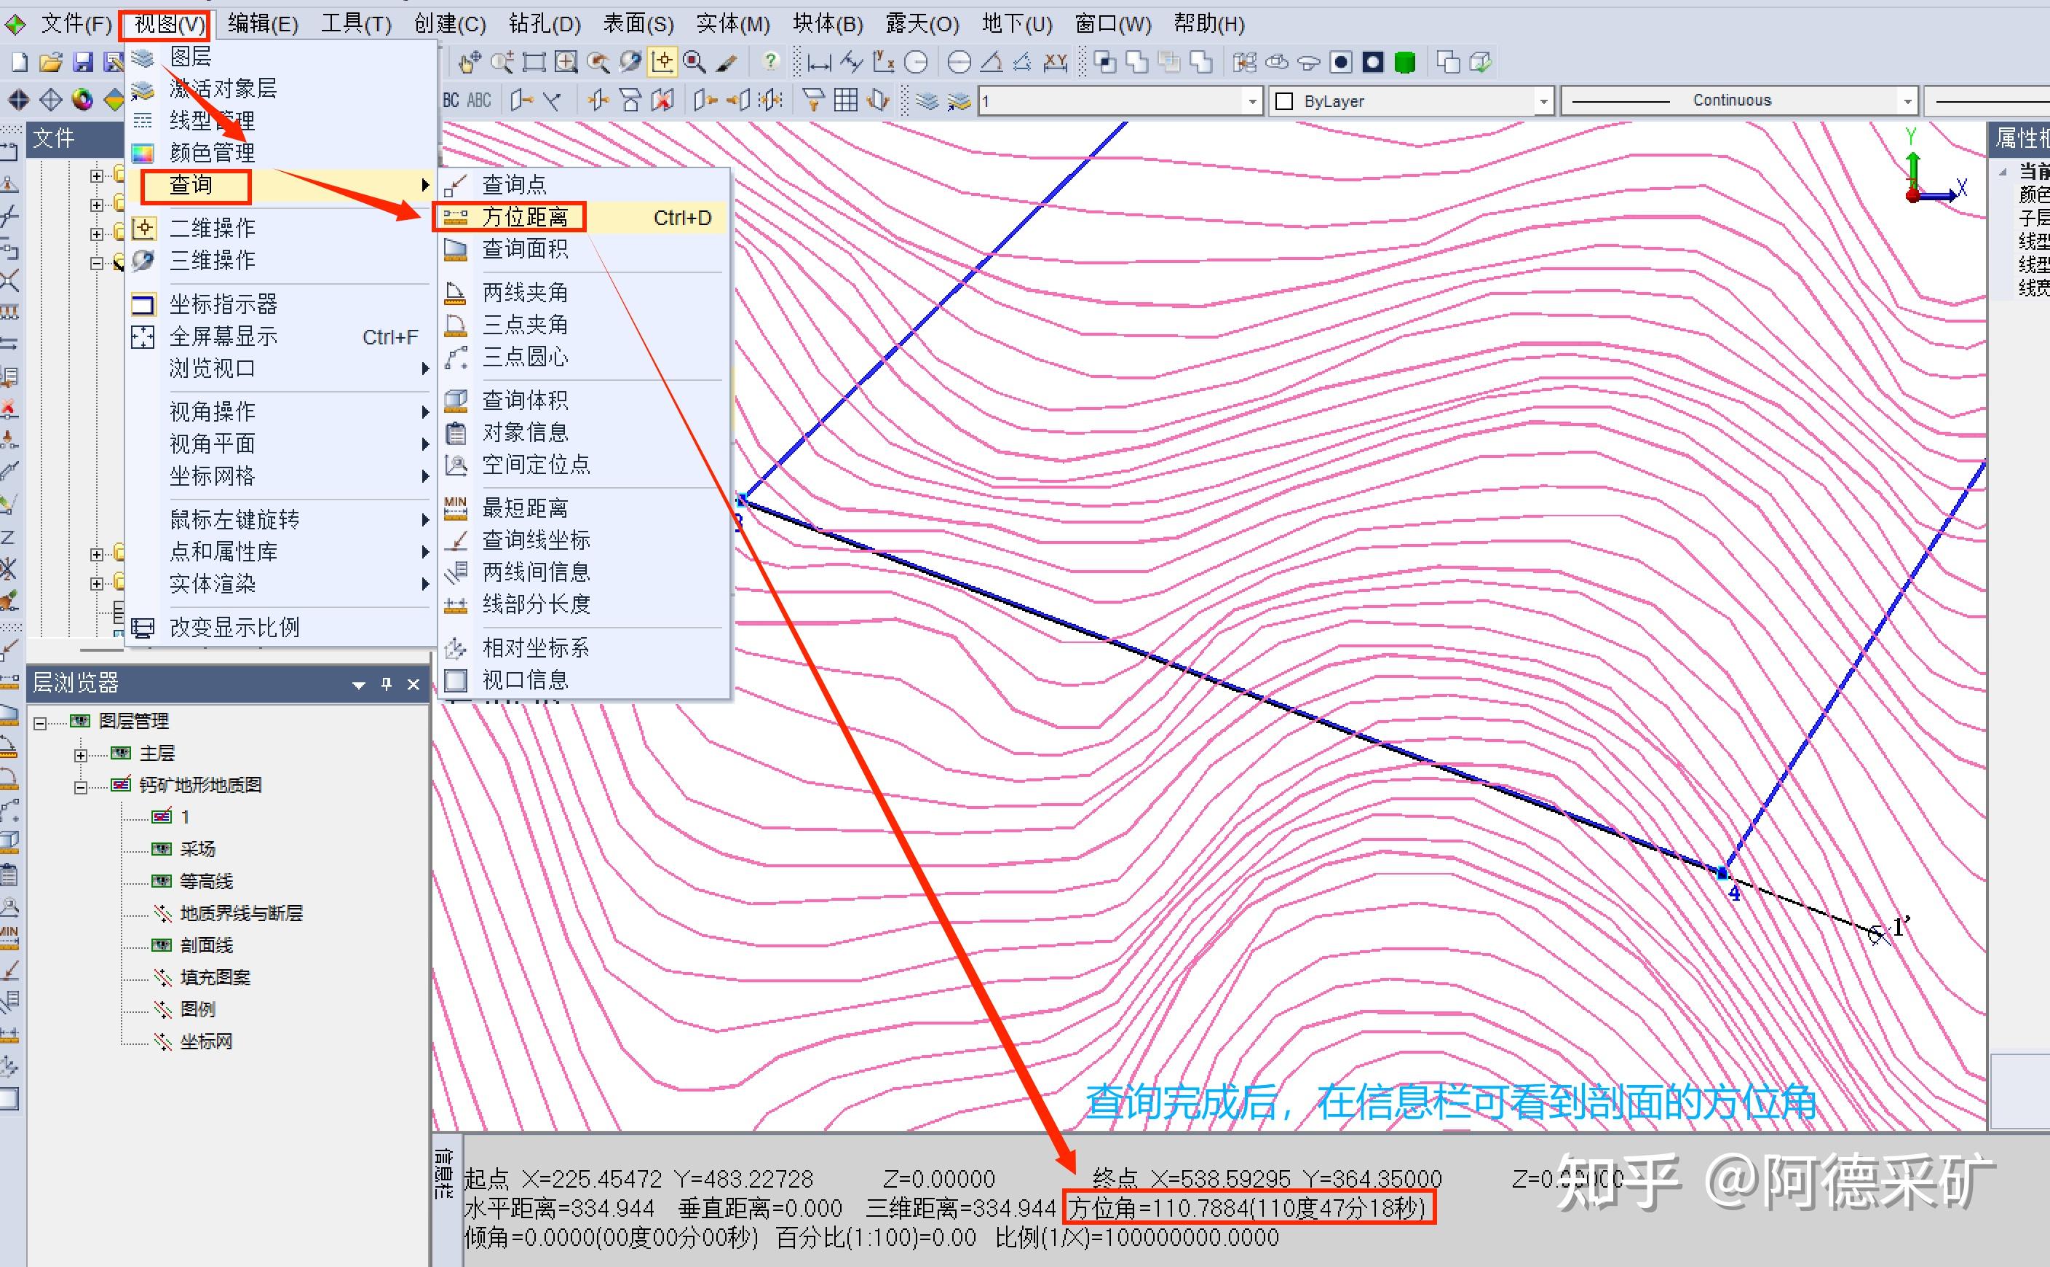Click the zoom window rectangle icon

click(x=534, y=62)
